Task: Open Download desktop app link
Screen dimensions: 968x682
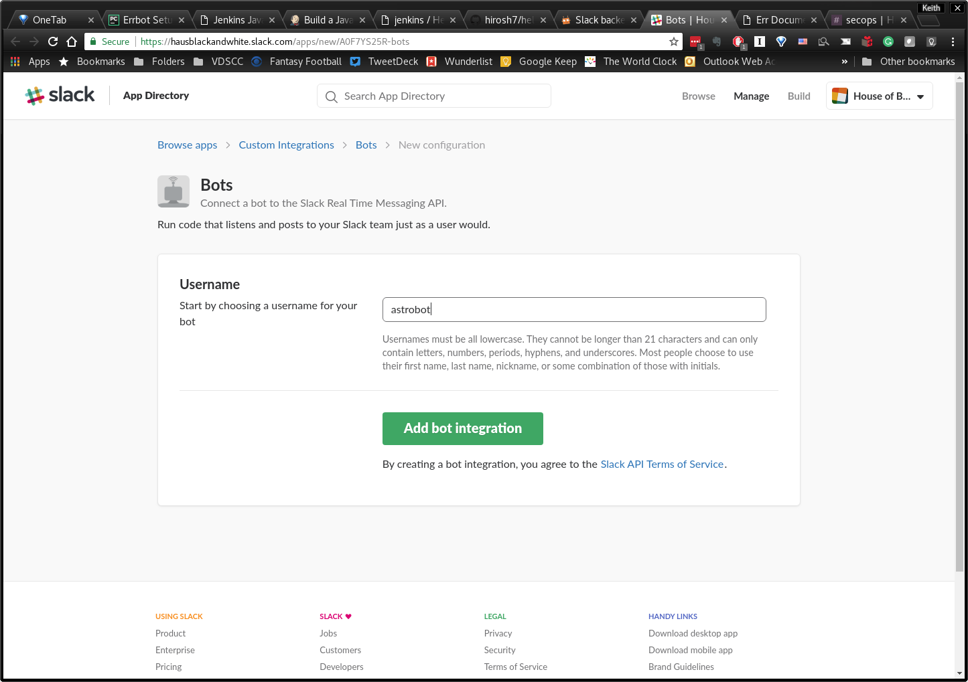Action: [x=693, y=633]
